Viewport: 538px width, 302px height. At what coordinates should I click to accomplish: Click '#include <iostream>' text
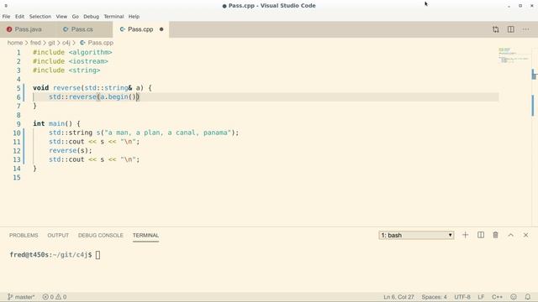[71, 61]
